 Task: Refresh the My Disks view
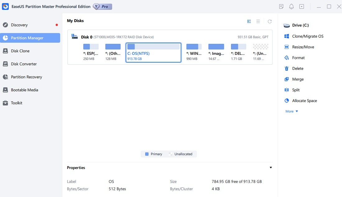(x=269, y=21)
